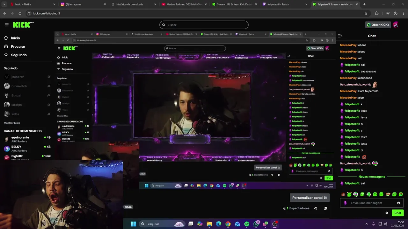Collapse the chat panel with the arrow icon
The width and height of the screenshot is (408, 229).
tap(340, 36)
